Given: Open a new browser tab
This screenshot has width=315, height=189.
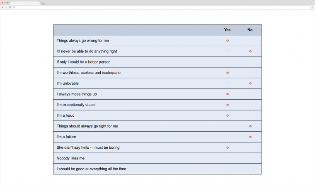Looking at the screenshot, I should coord(43,3).
